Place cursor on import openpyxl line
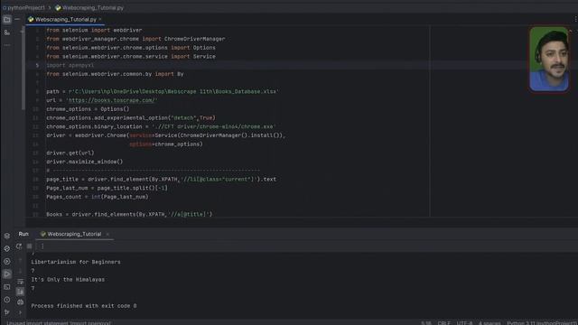 pyautogui.click(x=70, y=65)
